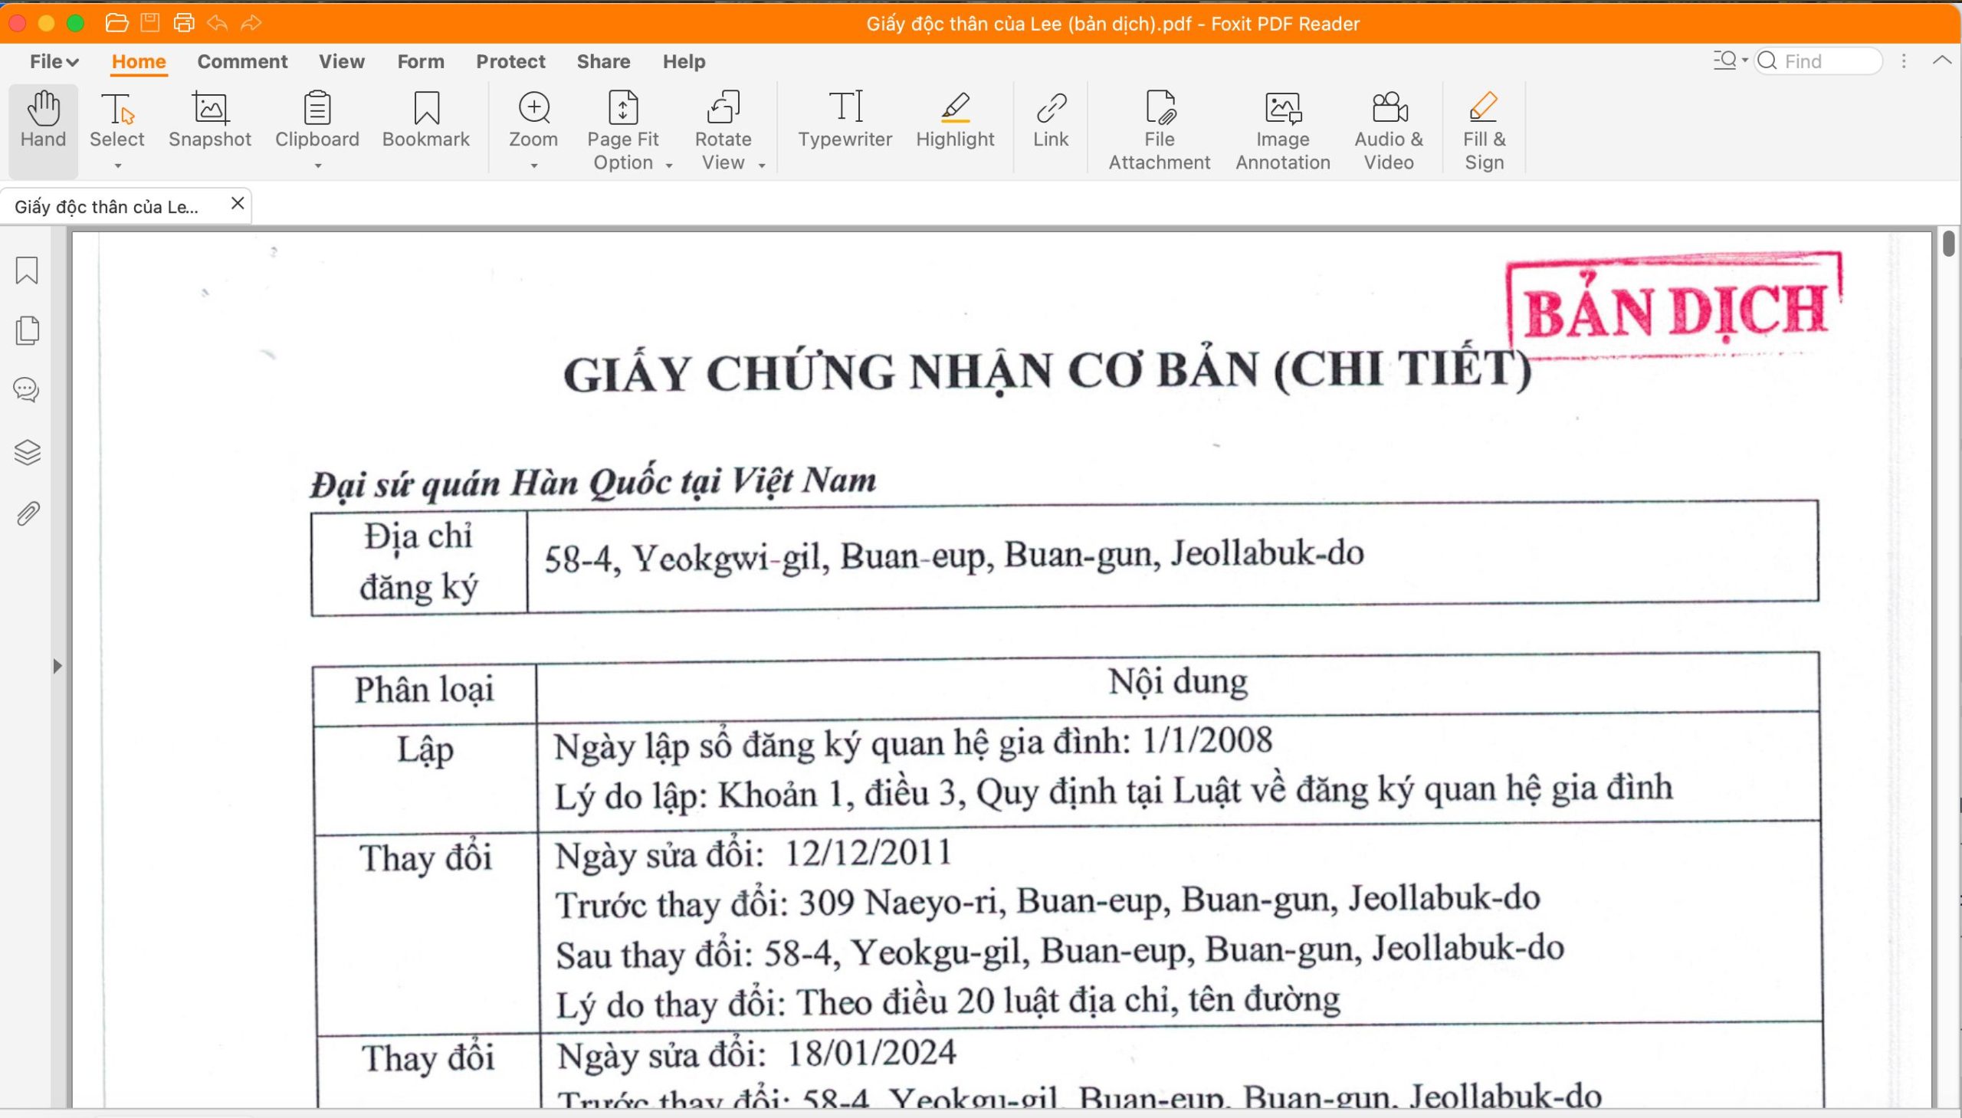Switch to the Comment ribbon tab
Image resolution: width=1962 pixels, height=1118 pixels.
pyautogui.click(x=242, y=61)
